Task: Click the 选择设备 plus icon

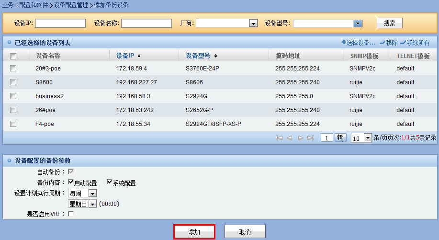Action: pos(344,43)
